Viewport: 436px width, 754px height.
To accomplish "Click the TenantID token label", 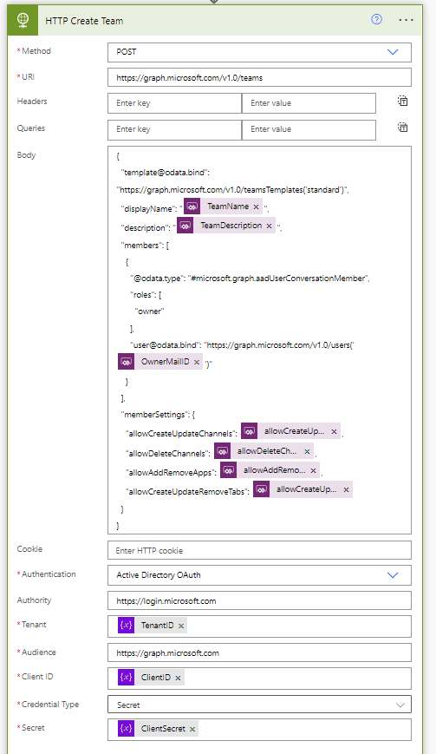I will pyautogui.click(x=158, y=625).
